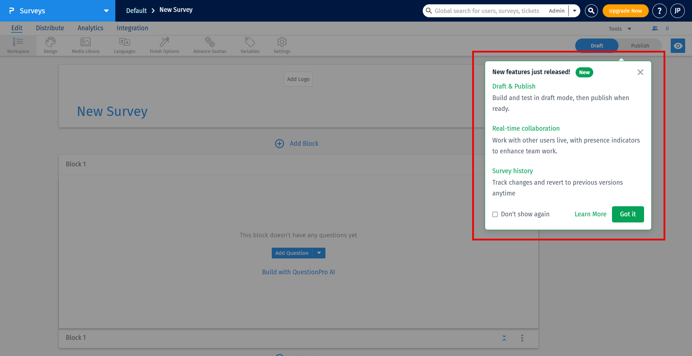The width and height of the screenshot is (692, 356).
Task: Open Advance Quotas
Action: tap(209, 45)
